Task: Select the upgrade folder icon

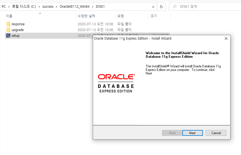Action: tap(8, 30)
